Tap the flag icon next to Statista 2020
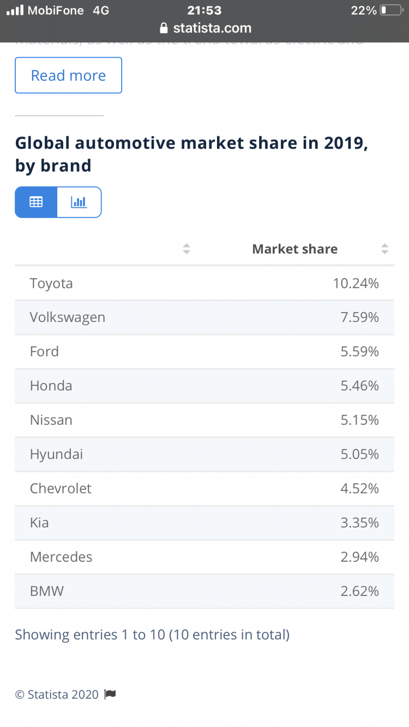The width and height of the screenshot is (409, 727). (110, 694)
